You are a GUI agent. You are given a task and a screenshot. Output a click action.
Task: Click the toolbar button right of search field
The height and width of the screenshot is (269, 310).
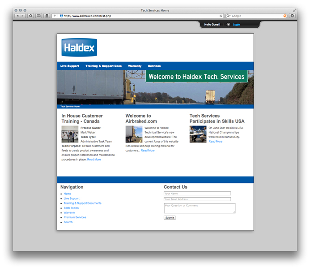(x=292, y=16)
